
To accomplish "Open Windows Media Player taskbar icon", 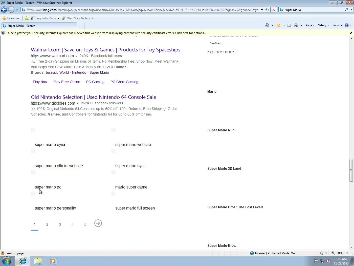I will tap(53, 261).
